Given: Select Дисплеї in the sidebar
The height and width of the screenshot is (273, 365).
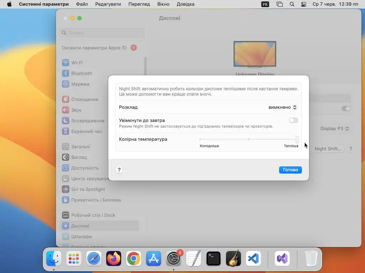Looking at the screenshot, I should pyautogui.click(x=100, y=226).
